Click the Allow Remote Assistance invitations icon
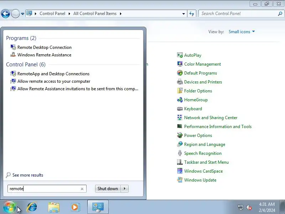Image resolution: width=285 pixels, height=214 pixels. point(13,88)
